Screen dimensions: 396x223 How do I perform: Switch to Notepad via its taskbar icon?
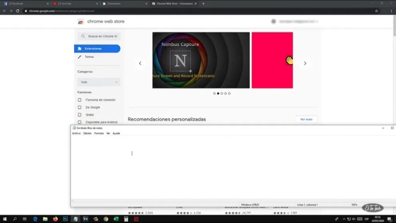[75, 219]
